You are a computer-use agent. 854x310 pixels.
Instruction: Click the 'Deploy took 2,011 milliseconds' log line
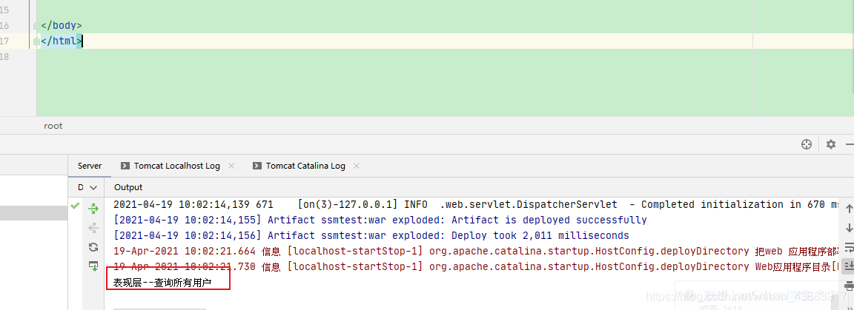(x=371, y=236)
